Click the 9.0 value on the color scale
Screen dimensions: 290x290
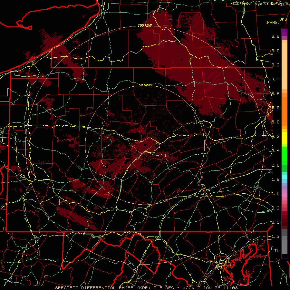point(275,51)
